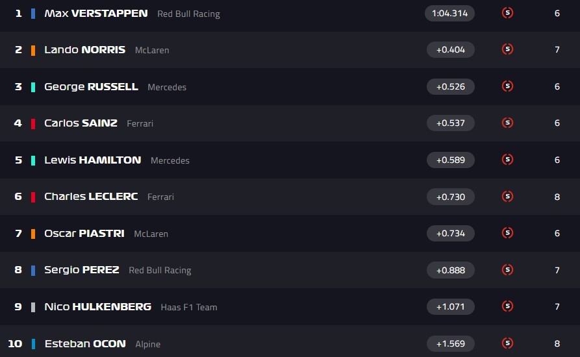Click soft tyre icon in Norris's row

click(x=508, y=49)
